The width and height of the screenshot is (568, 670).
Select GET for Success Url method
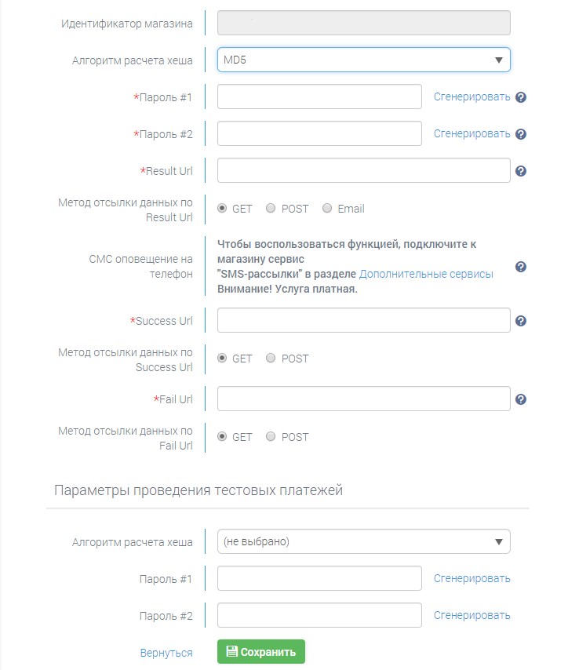point(222,359)
